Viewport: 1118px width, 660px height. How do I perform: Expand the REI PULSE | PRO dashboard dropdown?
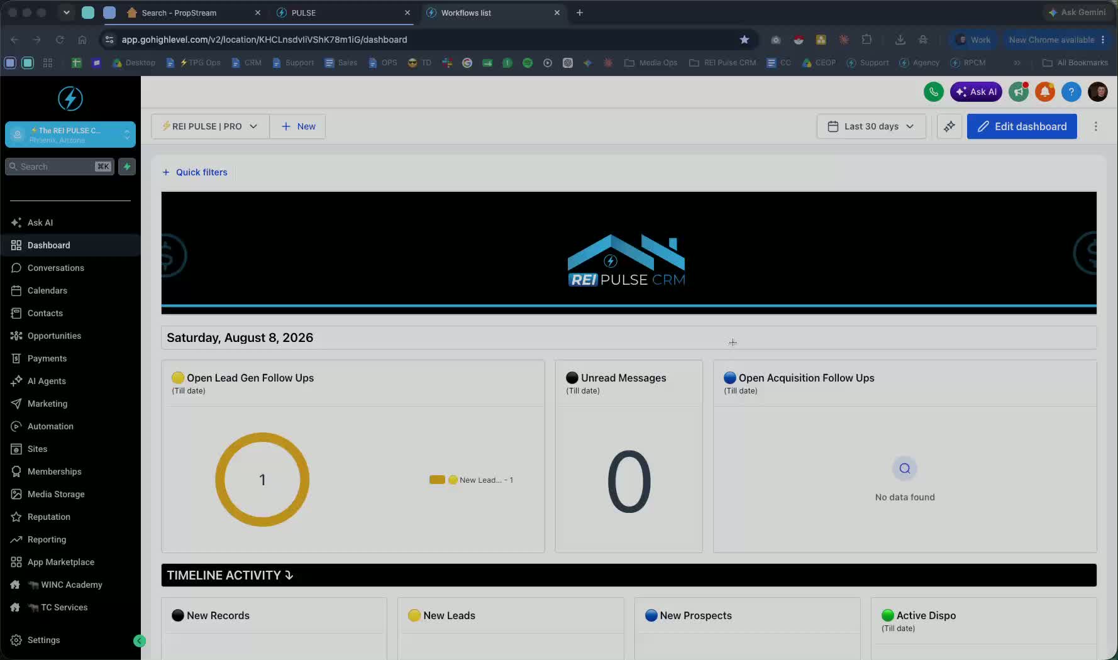(210, 126)
